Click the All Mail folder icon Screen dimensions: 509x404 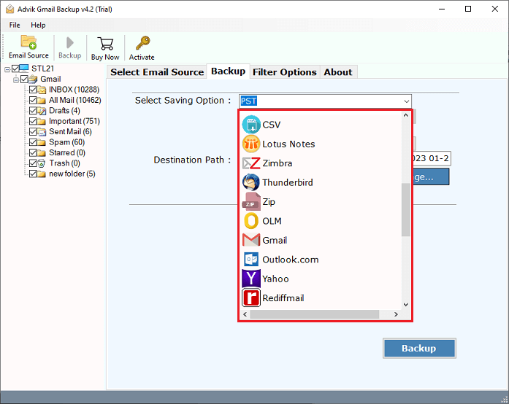click(42, 100)
